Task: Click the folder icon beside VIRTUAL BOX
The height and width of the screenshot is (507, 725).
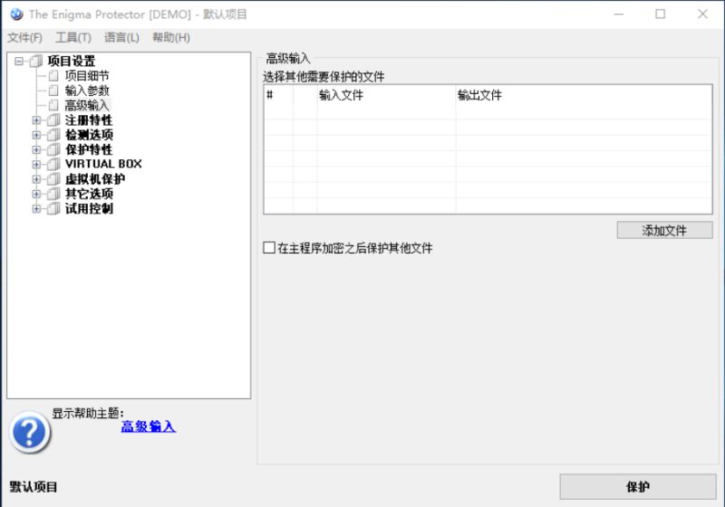Action: point(53,164)
